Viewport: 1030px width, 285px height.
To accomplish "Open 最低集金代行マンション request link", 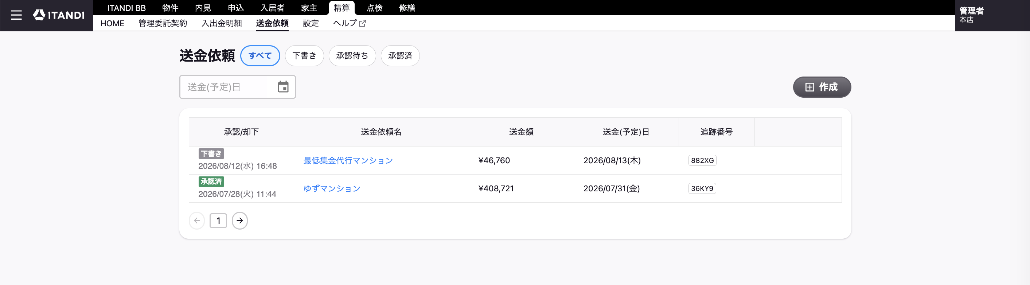I will pyautogui.click(x=348, y=160).
